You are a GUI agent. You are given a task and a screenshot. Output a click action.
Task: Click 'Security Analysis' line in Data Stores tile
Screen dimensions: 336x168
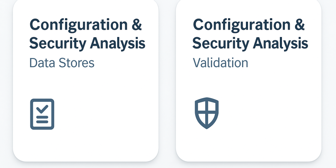[87, 43]
